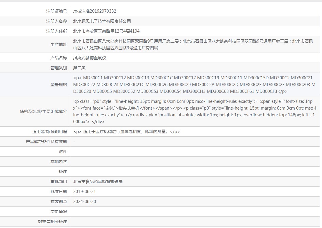Select the expiry date 2024-06-20
The image size is (322, 228).
tap(84, 202)
